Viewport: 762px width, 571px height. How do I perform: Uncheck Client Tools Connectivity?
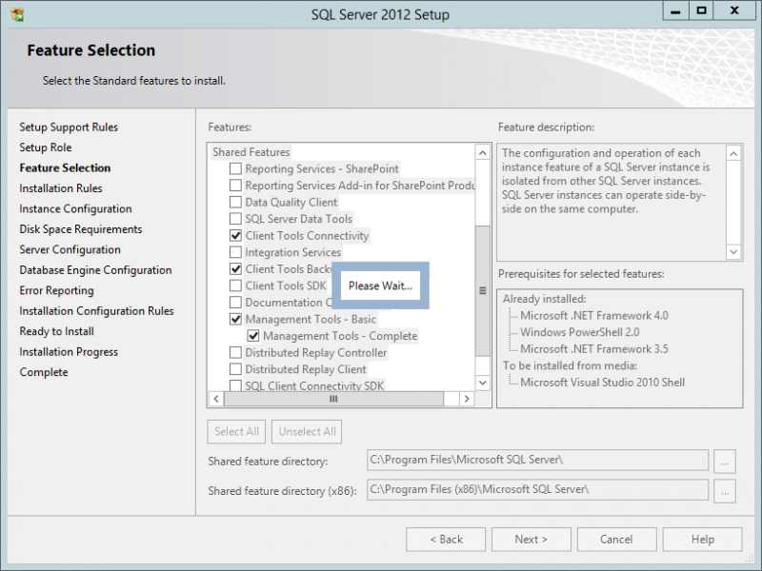235,235
